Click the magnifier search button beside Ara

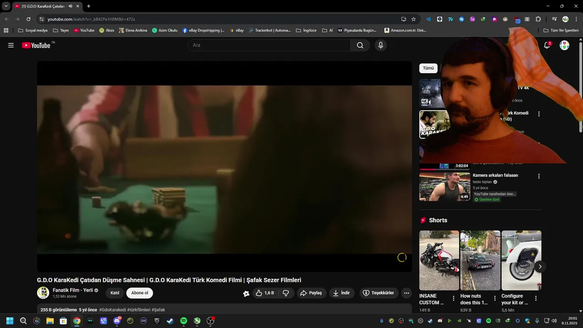tap(360, 45)
